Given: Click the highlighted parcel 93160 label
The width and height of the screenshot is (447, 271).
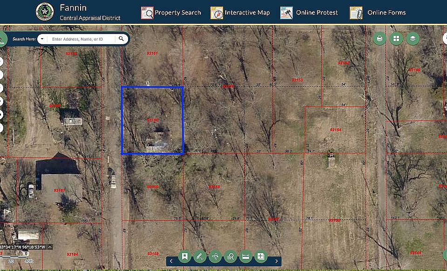Looking at the screenshot, I should point(153,120).
